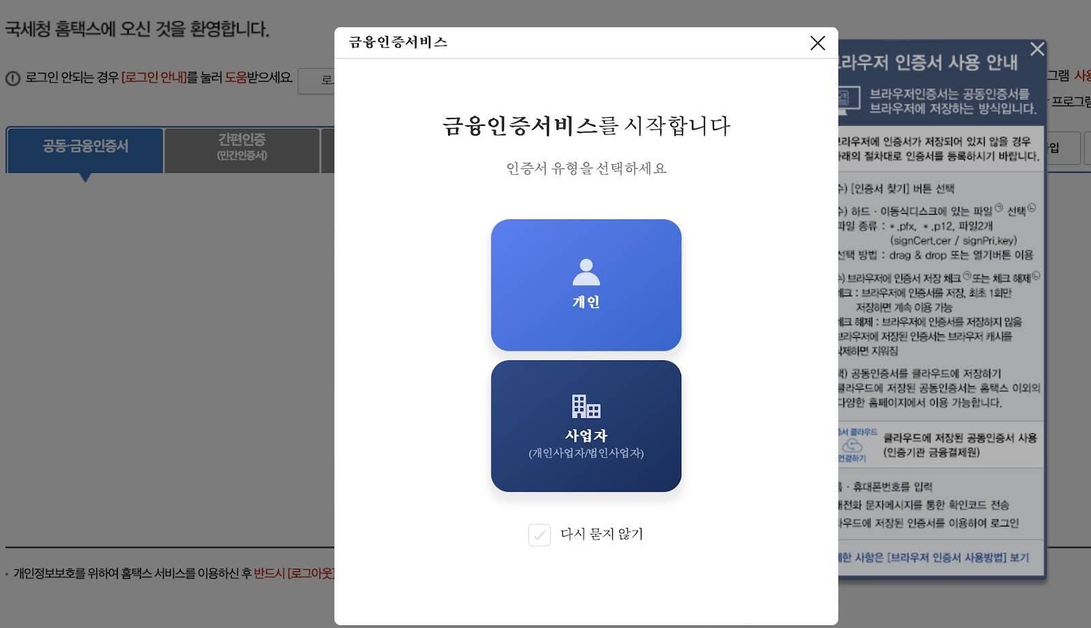Click the [로그아웃] red text at page bottom
The height and width of the screenshot is (628, 1091).
(311, 574)
